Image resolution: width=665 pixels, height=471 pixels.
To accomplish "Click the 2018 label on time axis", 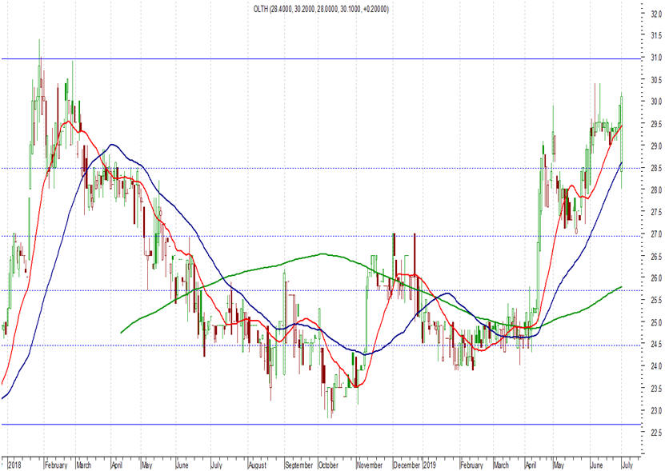I will click(x=15, y=465).
